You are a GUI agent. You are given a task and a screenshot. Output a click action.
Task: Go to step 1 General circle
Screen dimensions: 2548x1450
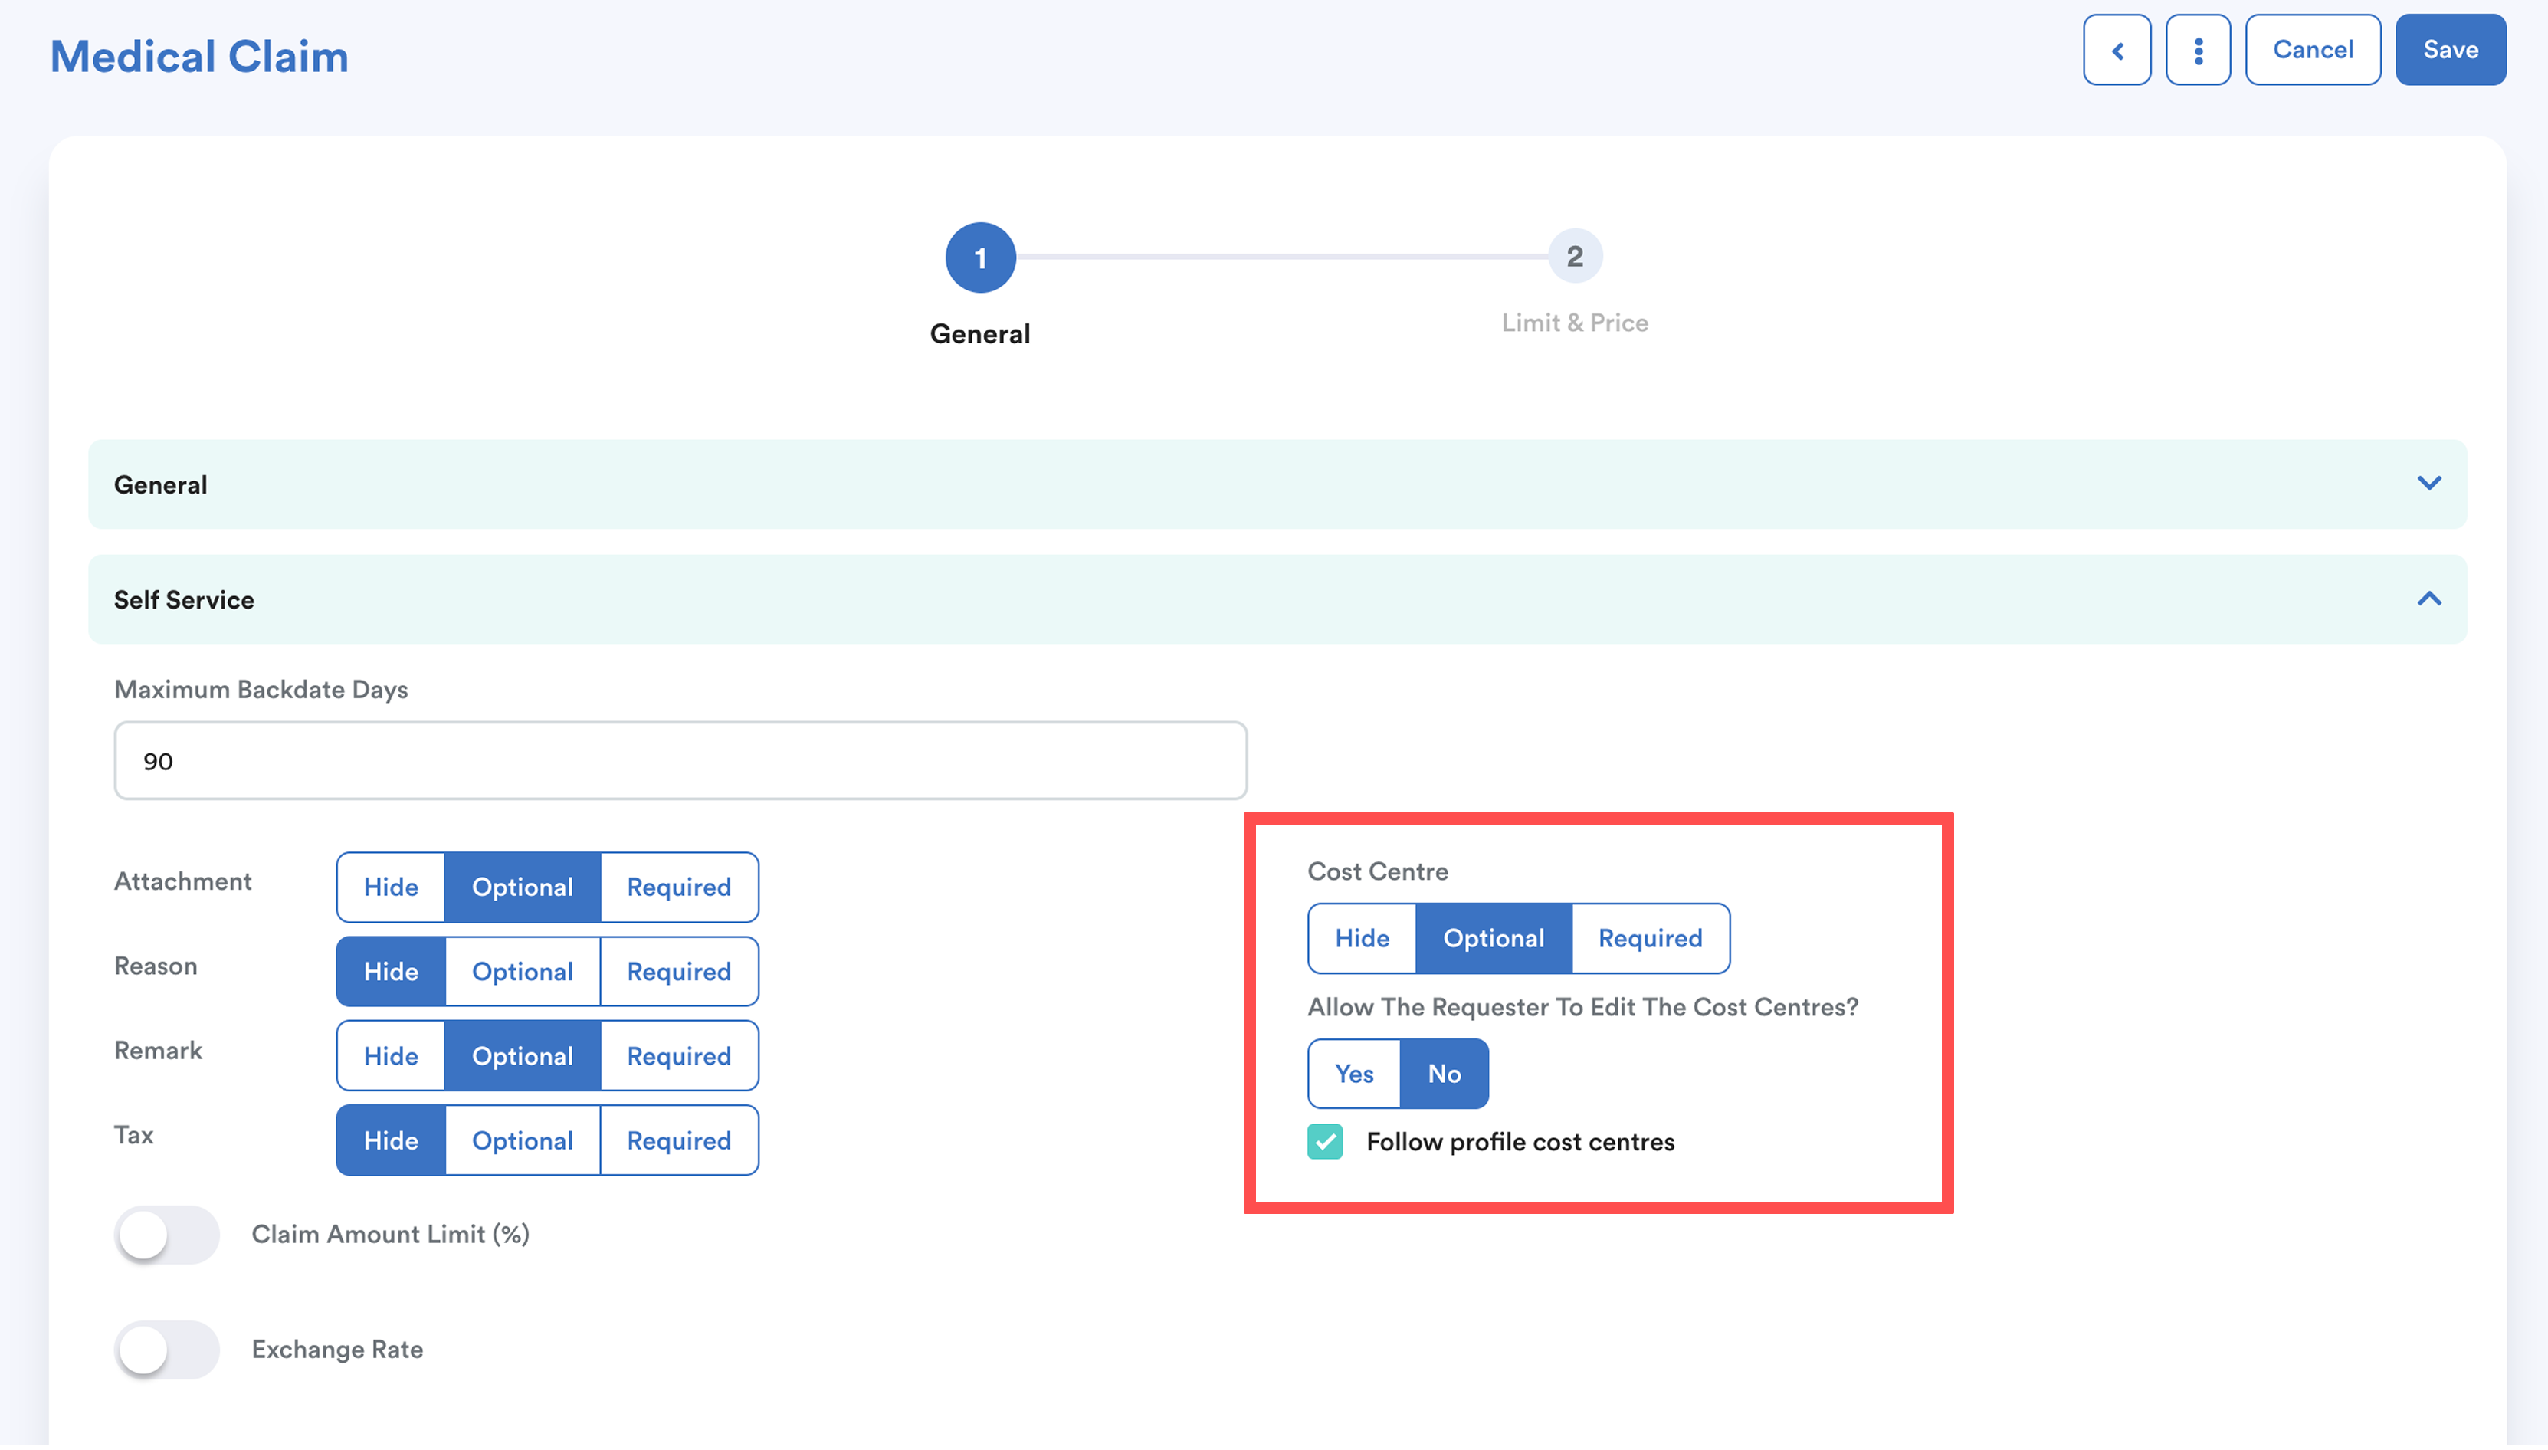point(980,258)
